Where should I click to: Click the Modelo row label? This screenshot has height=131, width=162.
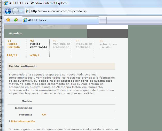click(27, 101)
